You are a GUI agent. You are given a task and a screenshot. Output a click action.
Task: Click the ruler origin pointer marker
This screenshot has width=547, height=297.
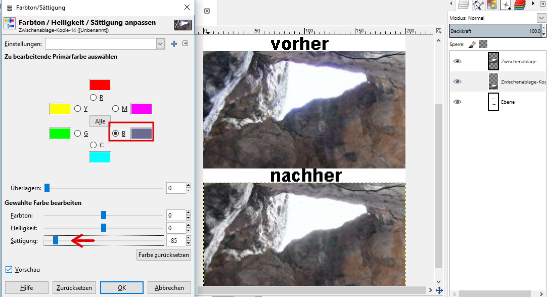click(x=208, y=32)
